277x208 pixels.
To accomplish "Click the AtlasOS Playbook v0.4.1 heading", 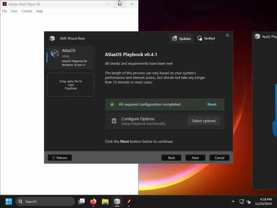I will point(131,54).
